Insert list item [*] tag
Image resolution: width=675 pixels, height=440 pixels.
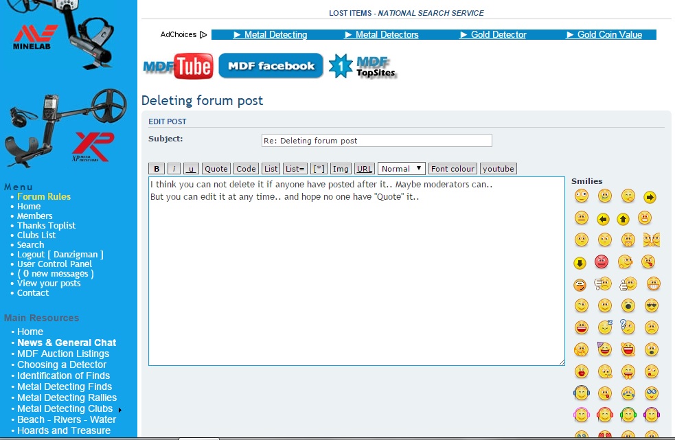tap(319, 169)
